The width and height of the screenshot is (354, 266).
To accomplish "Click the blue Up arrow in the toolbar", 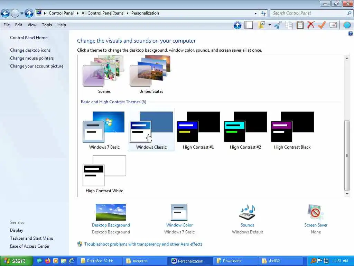I will [x=237, y=25].
